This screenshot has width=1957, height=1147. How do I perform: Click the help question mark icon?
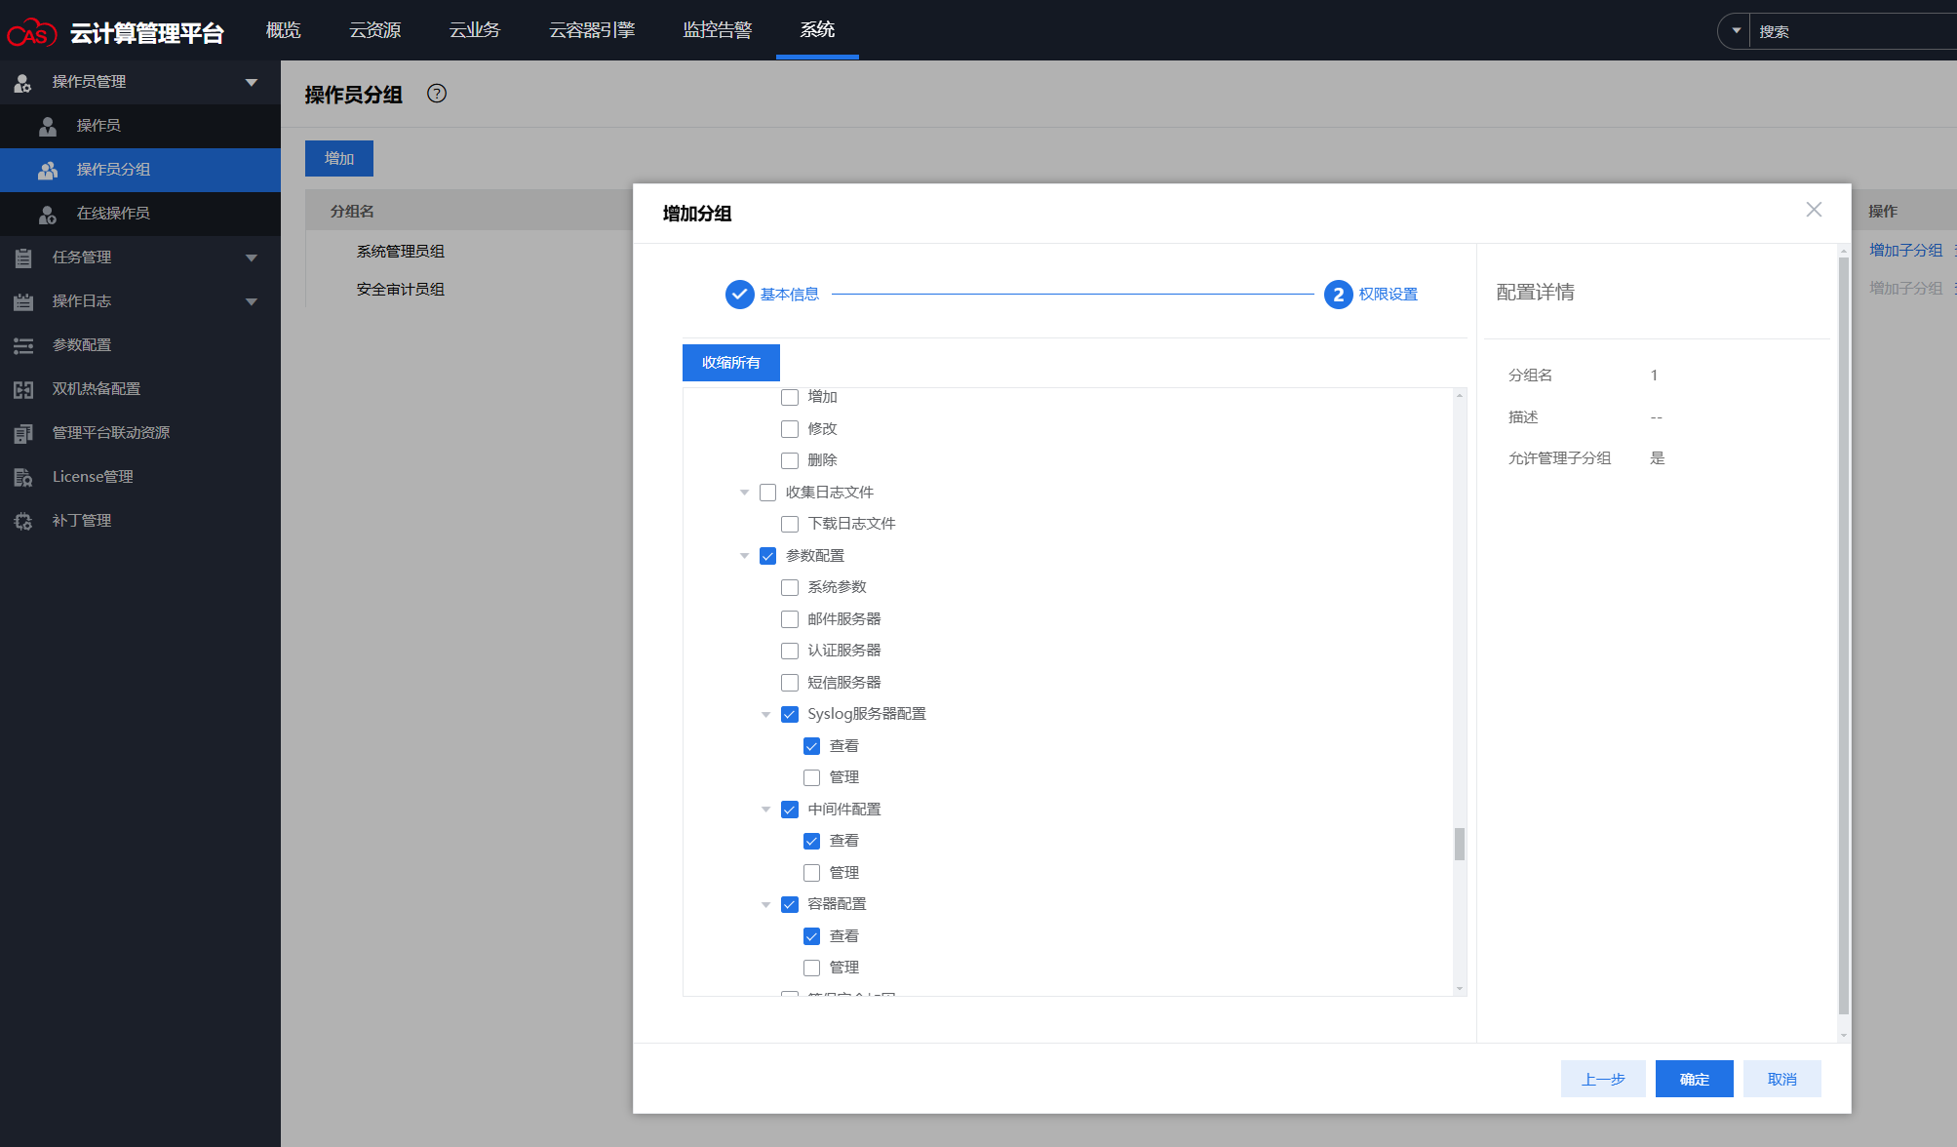point(437,94)
